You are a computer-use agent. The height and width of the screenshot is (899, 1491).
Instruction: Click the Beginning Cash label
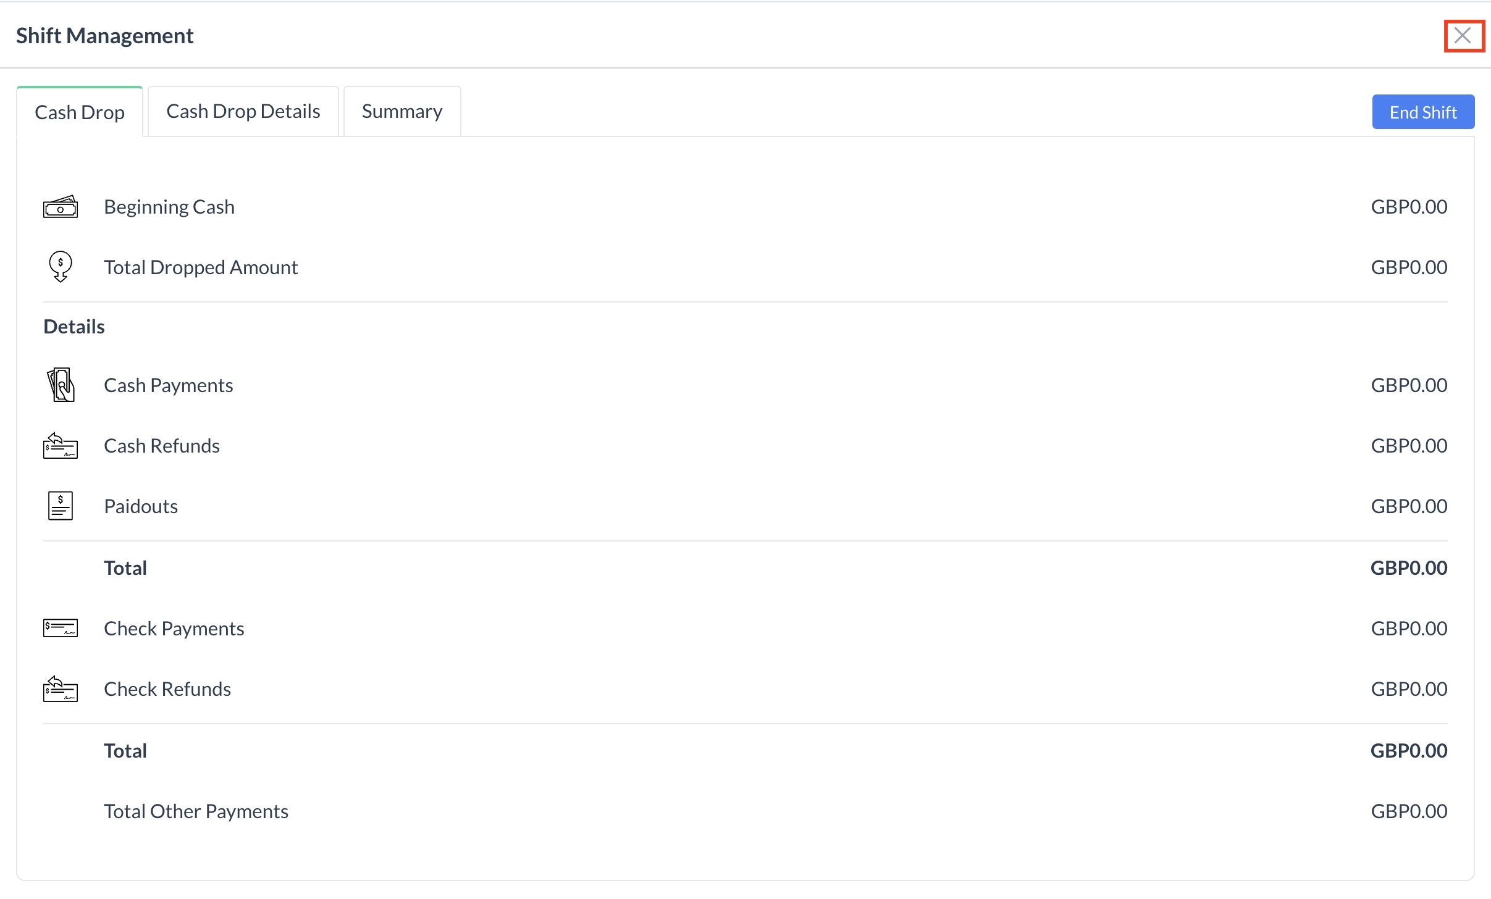click(169, 207)
